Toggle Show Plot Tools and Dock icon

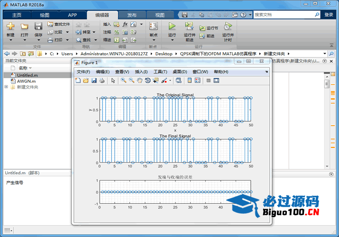[216, 81]
